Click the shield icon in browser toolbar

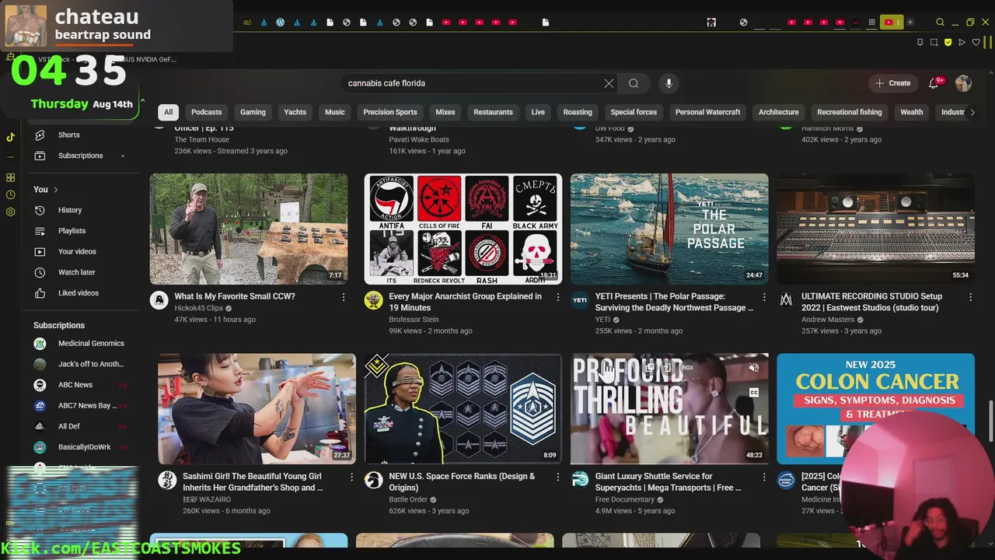948,42
